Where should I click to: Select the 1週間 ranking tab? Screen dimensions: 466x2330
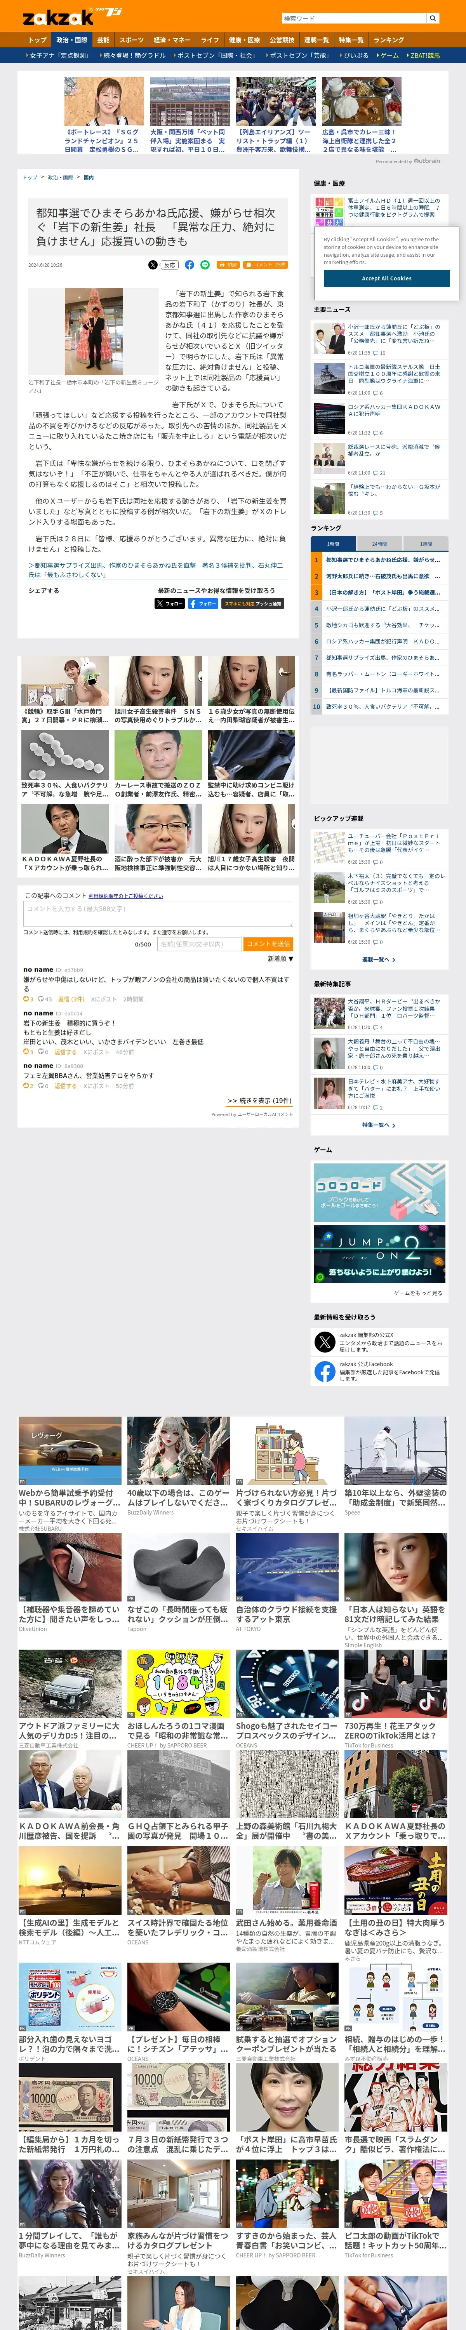(425, 544)
